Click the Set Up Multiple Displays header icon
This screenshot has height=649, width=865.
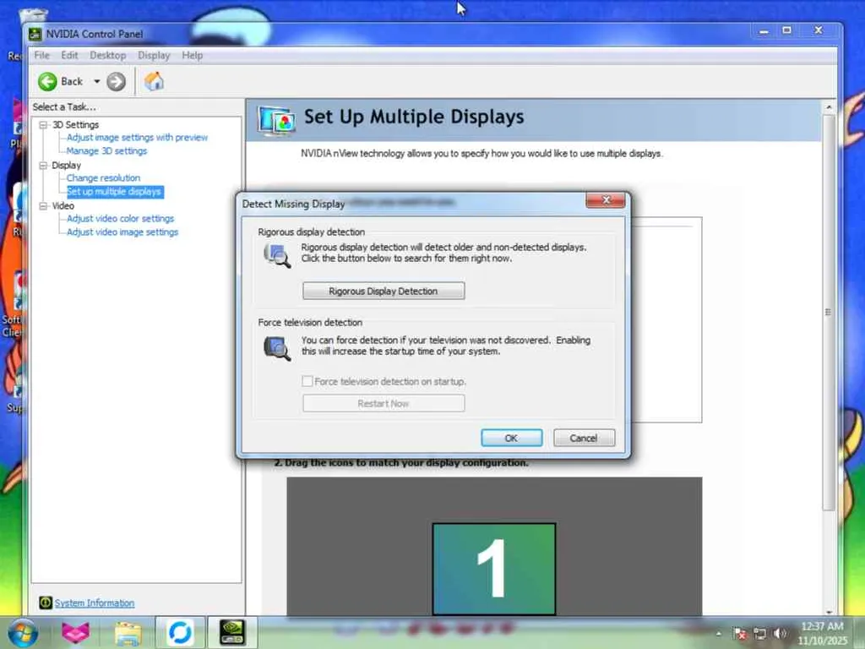tap(276, 120)
